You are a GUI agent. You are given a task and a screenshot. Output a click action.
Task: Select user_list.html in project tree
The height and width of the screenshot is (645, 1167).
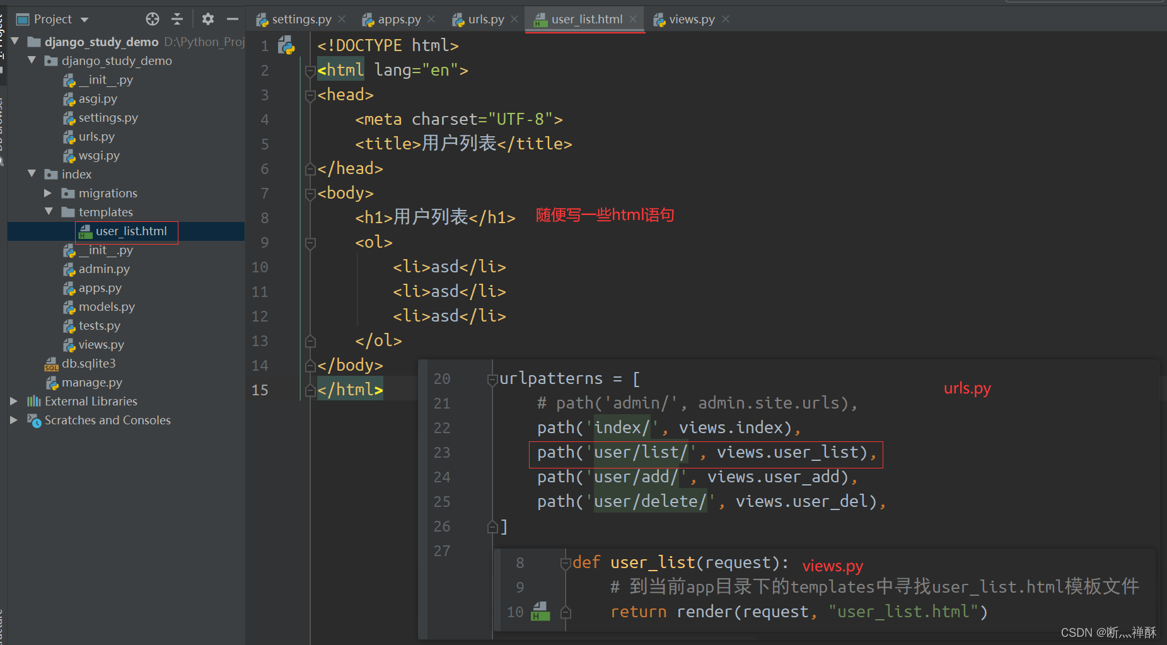click(126, 231)
